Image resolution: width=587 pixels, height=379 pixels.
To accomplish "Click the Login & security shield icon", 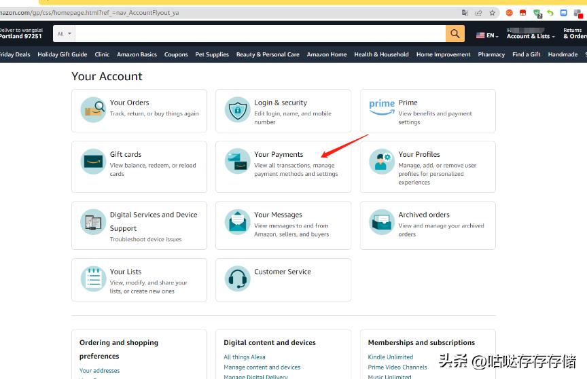I will coord(237,109).
